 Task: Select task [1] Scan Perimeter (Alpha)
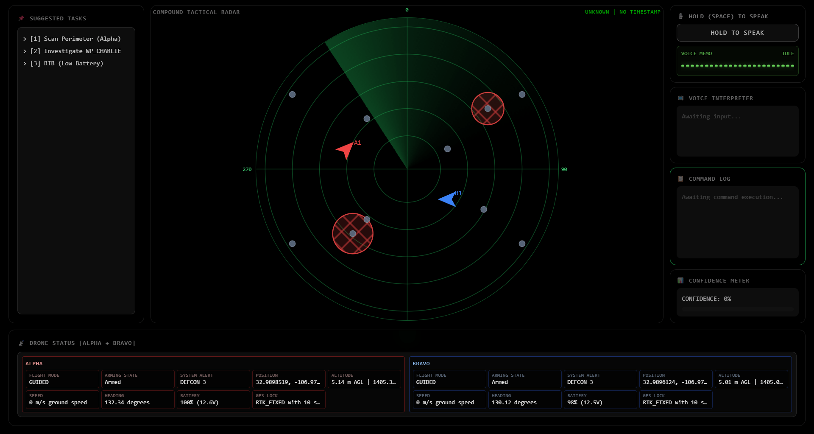point(76,39)
